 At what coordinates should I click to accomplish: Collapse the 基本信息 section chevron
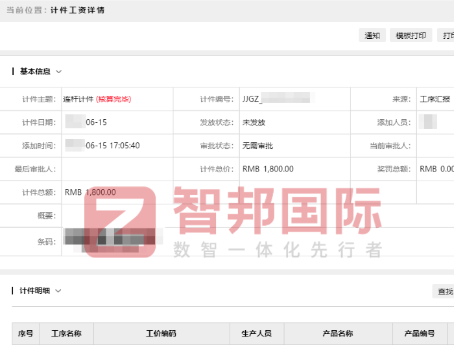59,72
